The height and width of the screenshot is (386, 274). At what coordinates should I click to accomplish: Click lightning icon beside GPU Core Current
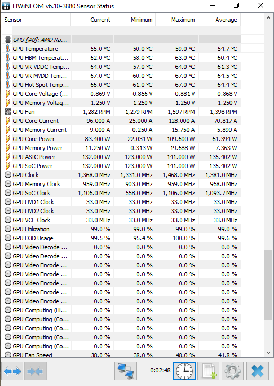(x=8, y=121)
